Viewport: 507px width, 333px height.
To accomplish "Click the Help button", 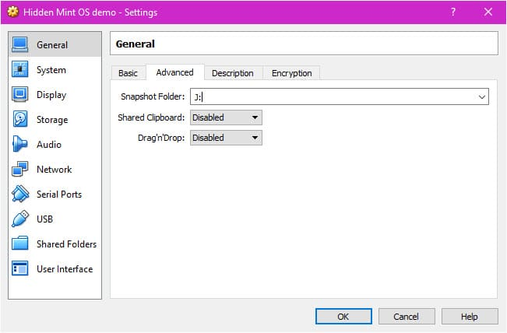I will [470, 316].
